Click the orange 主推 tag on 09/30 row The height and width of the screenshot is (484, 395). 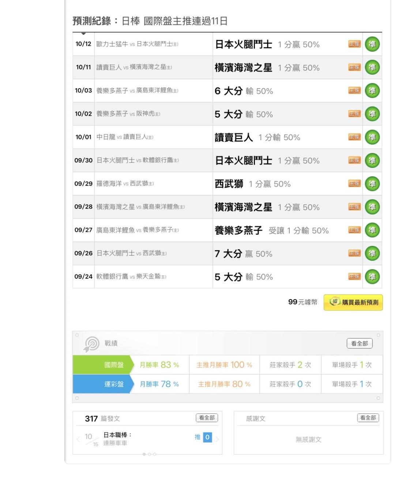click(354, 160)
